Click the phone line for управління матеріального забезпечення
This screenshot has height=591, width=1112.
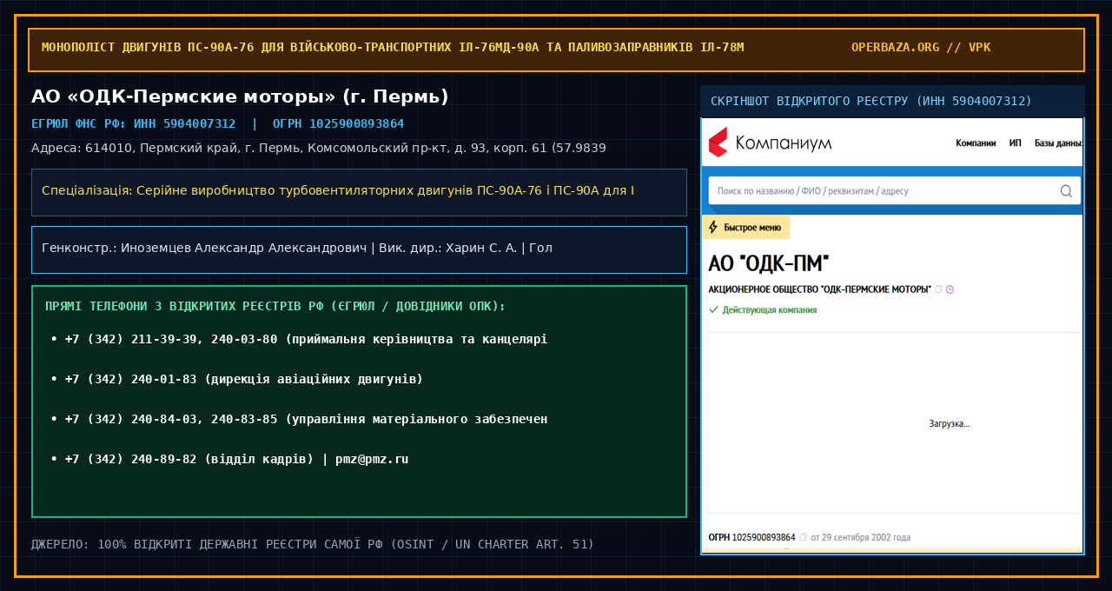(299, 419)
